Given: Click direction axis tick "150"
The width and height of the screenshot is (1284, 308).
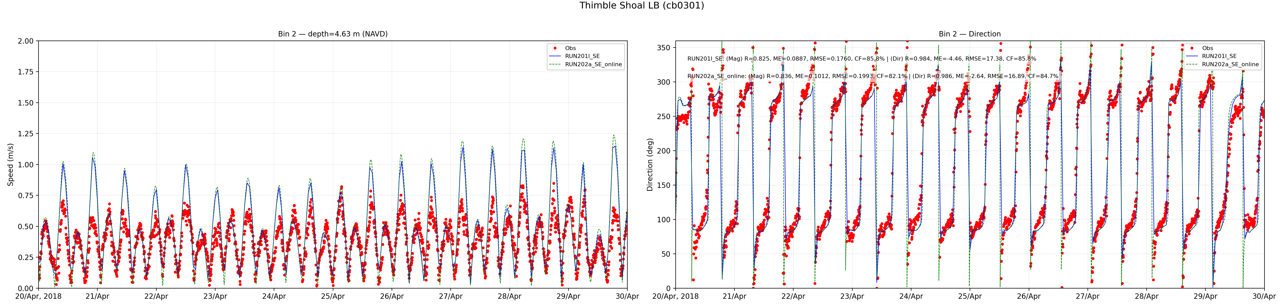Looking at the screenshot, I should [x=664, y=185].
